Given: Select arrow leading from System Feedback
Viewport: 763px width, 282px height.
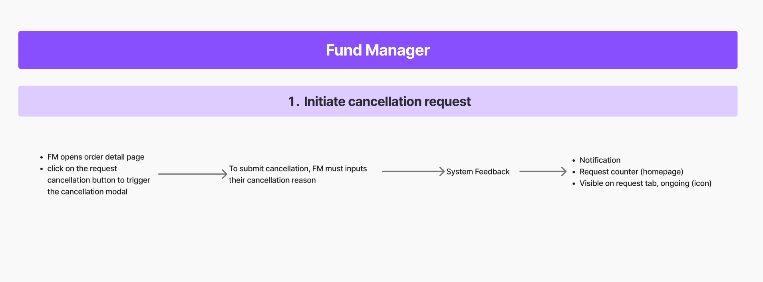Looking at the screenshot, I should [x=542, y=171].
